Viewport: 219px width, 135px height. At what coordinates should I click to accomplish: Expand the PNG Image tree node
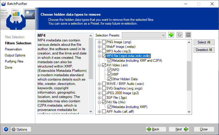pos(99,42)
